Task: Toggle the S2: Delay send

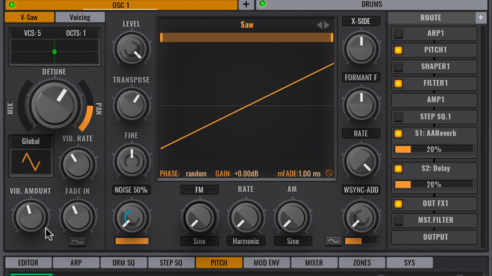Action: pyautogui.click(x=398, y=169)
